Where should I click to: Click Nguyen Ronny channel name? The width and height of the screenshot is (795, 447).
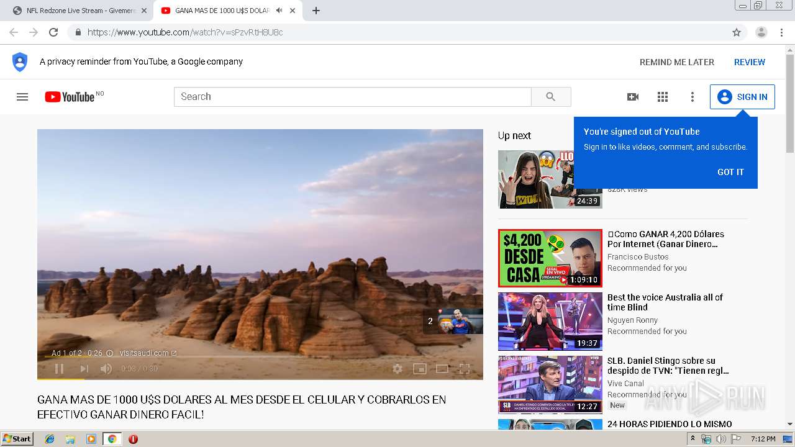[632, 320]
